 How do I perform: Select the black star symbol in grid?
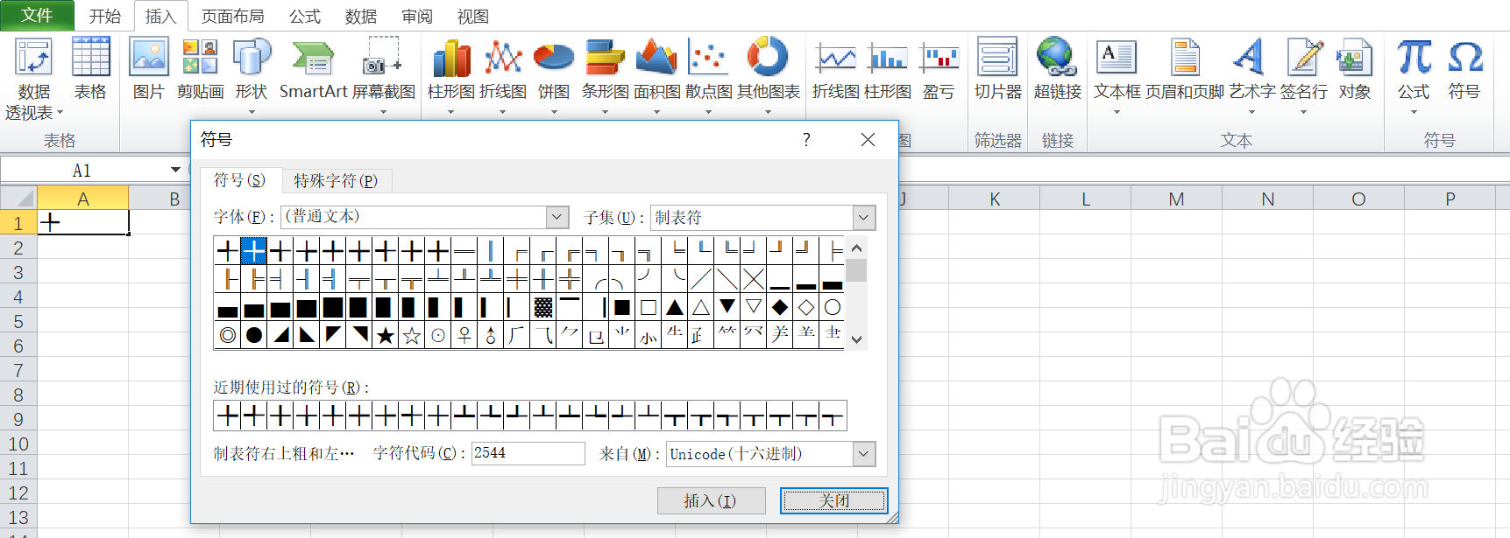tap(386, 335)
